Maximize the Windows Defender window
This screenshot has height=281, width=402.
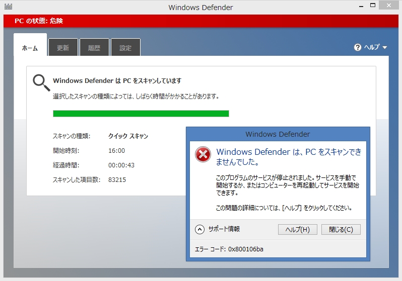373,6
